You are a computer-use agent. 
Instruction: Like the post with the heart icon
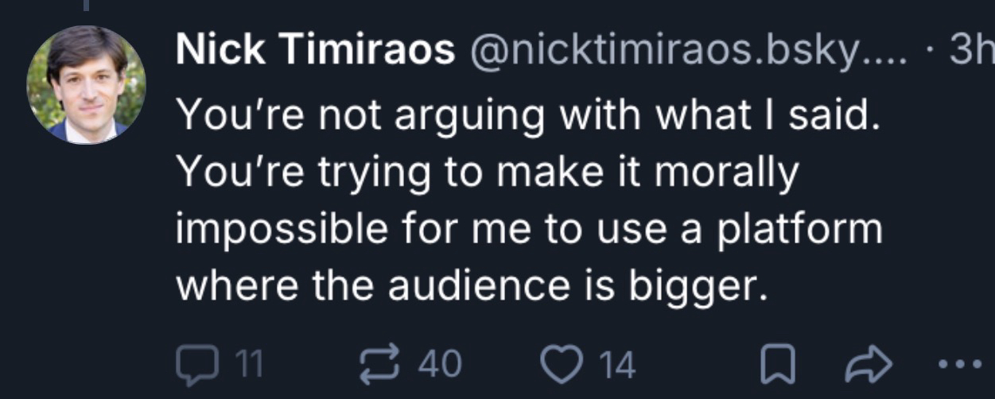[x=561, y=365]
